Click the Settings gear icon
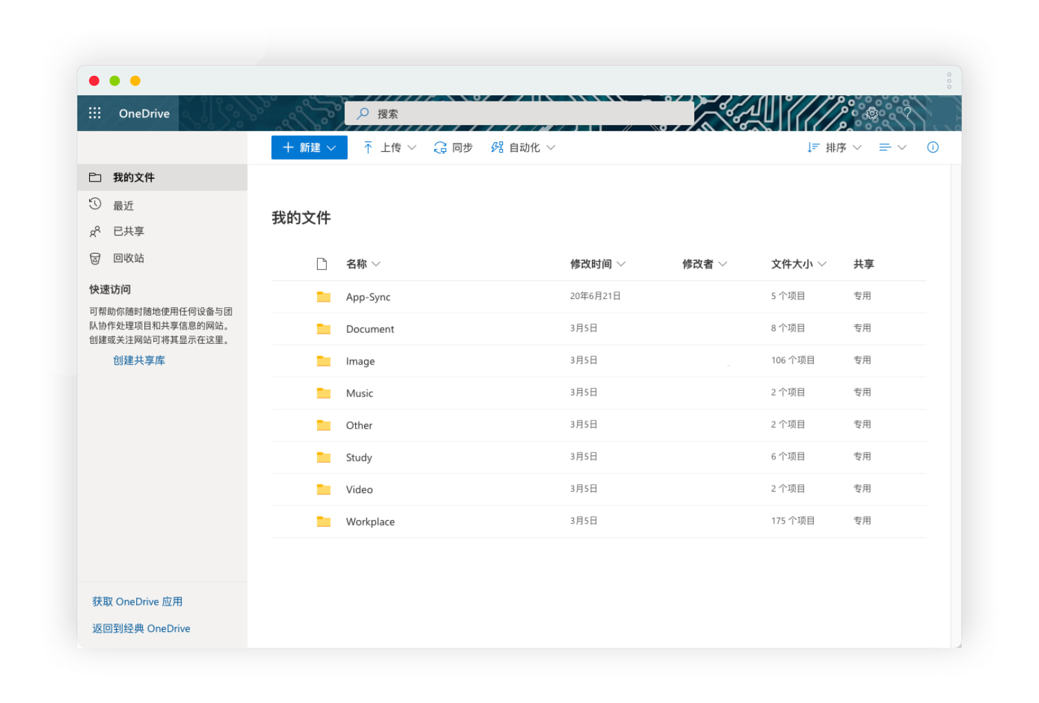The image size is (1039, 703). [x=871, y=113]
